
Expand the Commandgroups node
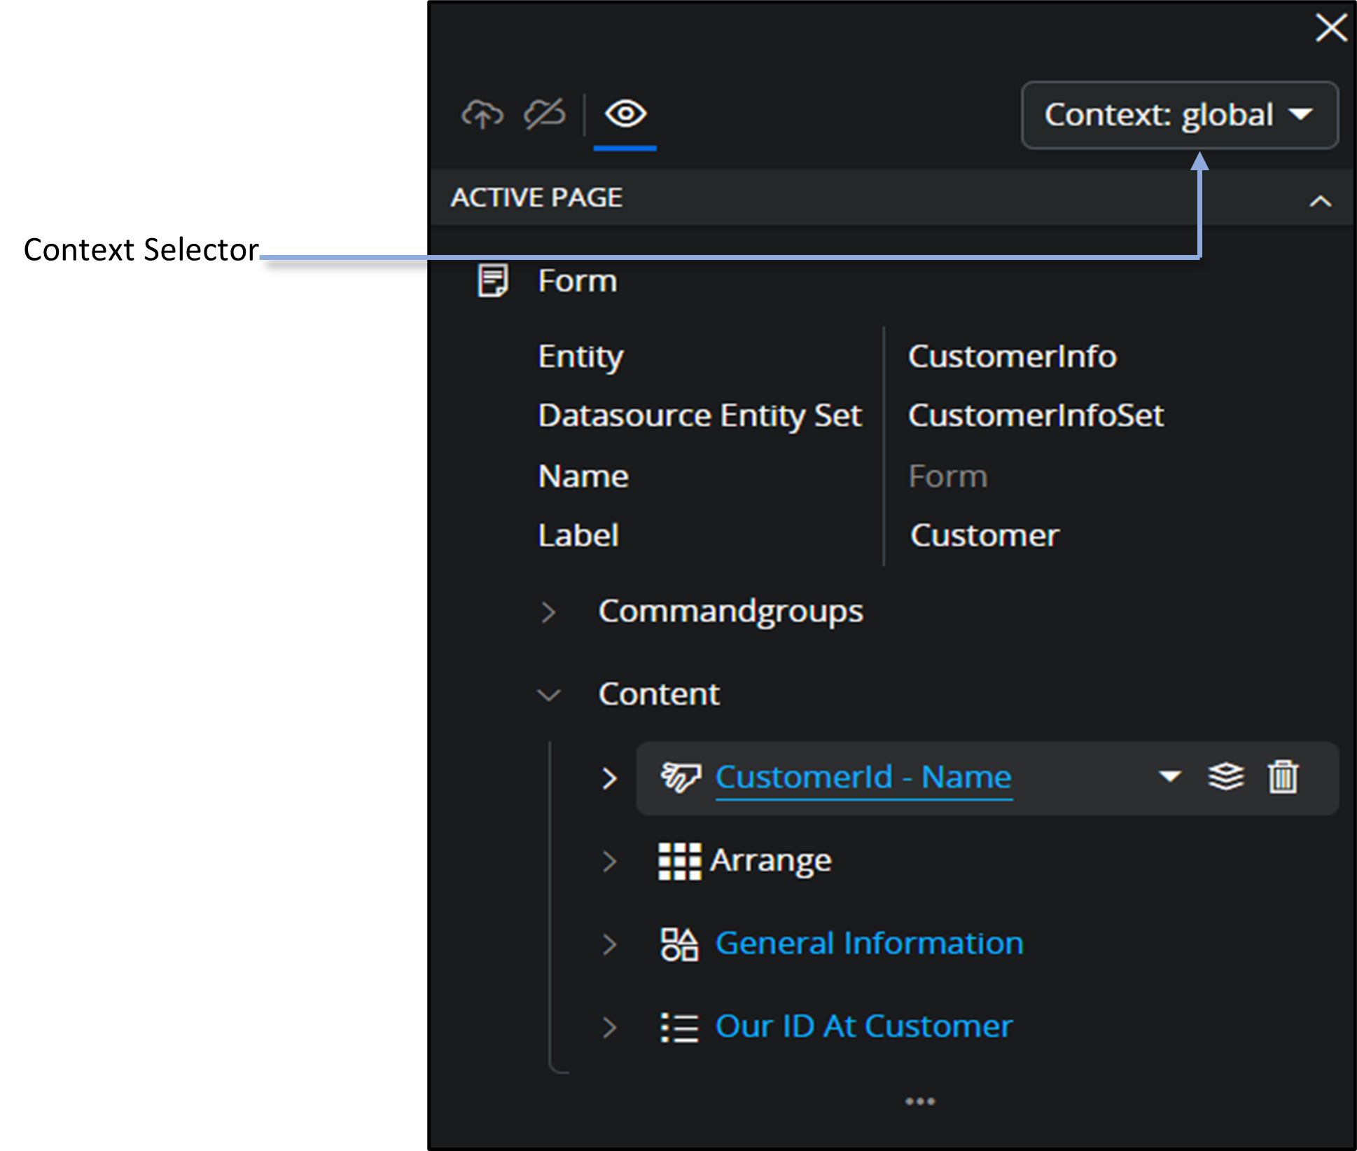click(x=548, y=612)
